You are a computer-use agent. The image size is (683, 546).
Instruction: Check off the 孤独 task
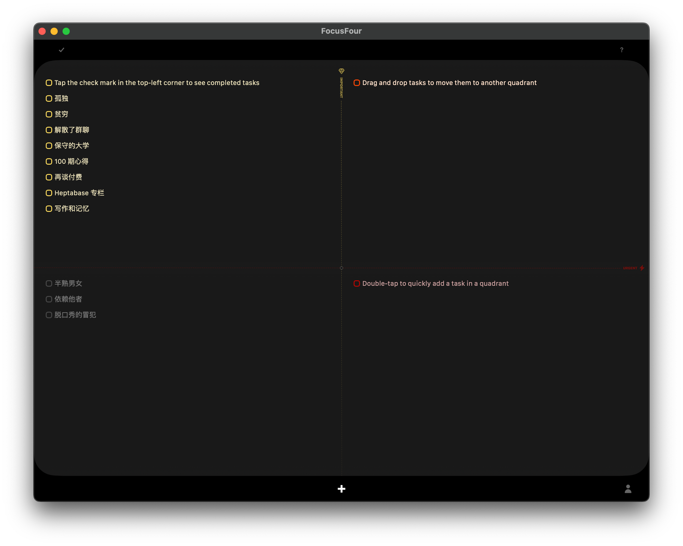pos(49,99)
